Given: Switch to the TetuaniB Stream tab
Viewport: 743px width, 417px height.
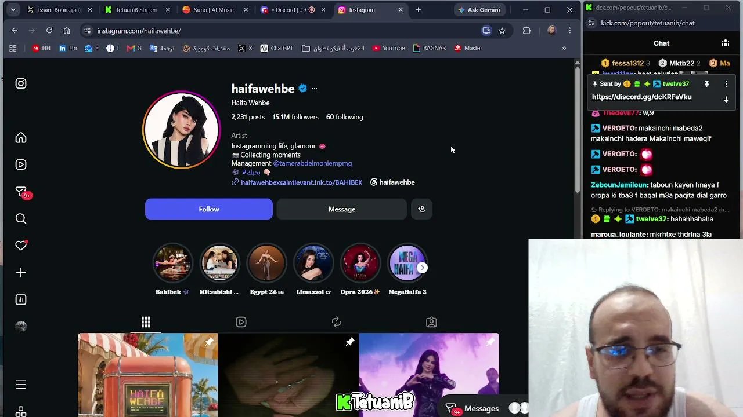Looking at the screenshot, I should [x=136, y=10].
